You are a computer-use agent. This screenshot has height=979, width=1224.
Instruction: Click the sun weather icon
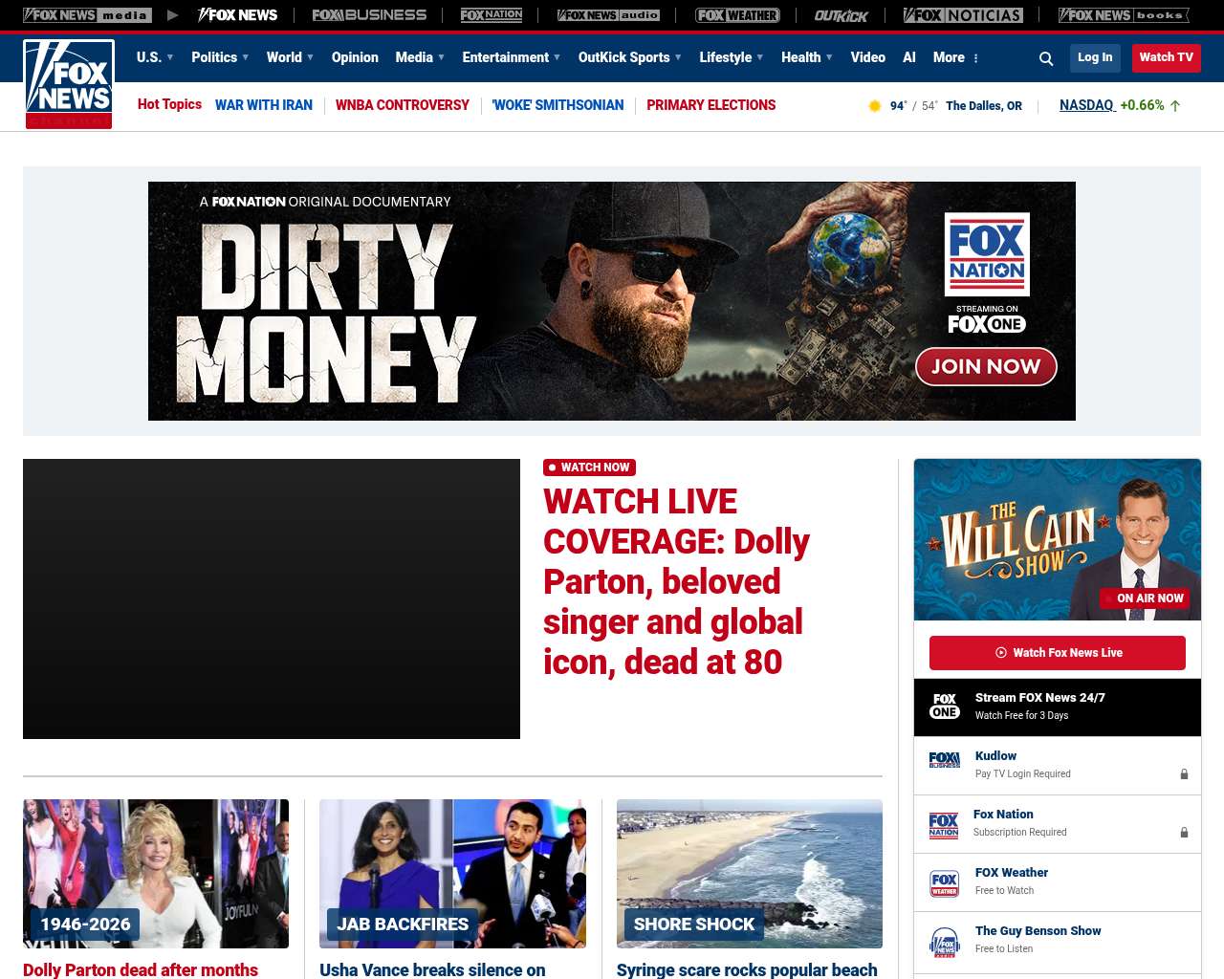[x=874, y=106]
